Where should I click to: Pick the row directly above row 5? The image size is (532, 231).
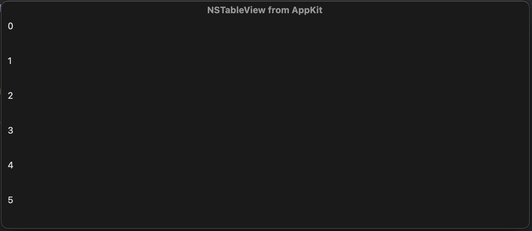pyautogui.click(x=266, y=165)
